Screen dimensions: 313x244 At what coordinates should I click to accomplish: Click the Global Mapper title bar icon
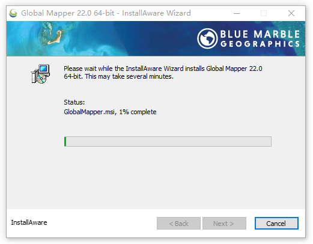point(13,13)
